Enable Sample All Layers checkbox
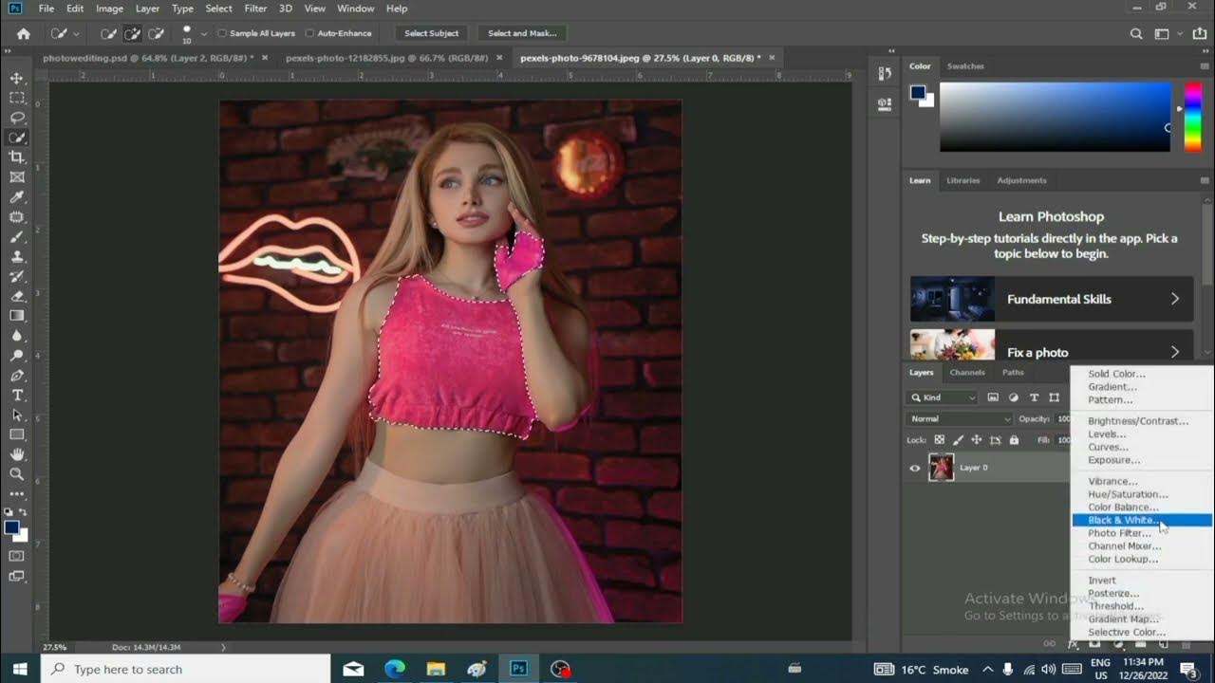This screenshot has width=1215, height=683. [222, 33]
